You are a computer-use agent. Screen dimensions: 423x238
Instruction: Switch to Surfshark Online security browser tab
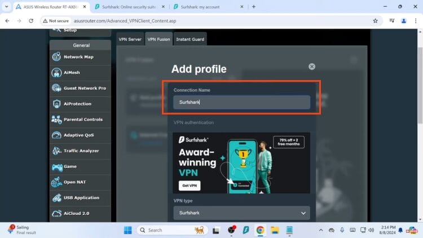point(129,7)
